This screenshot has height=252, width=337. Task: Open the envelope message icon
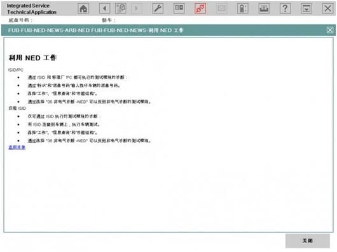[221, 9]
